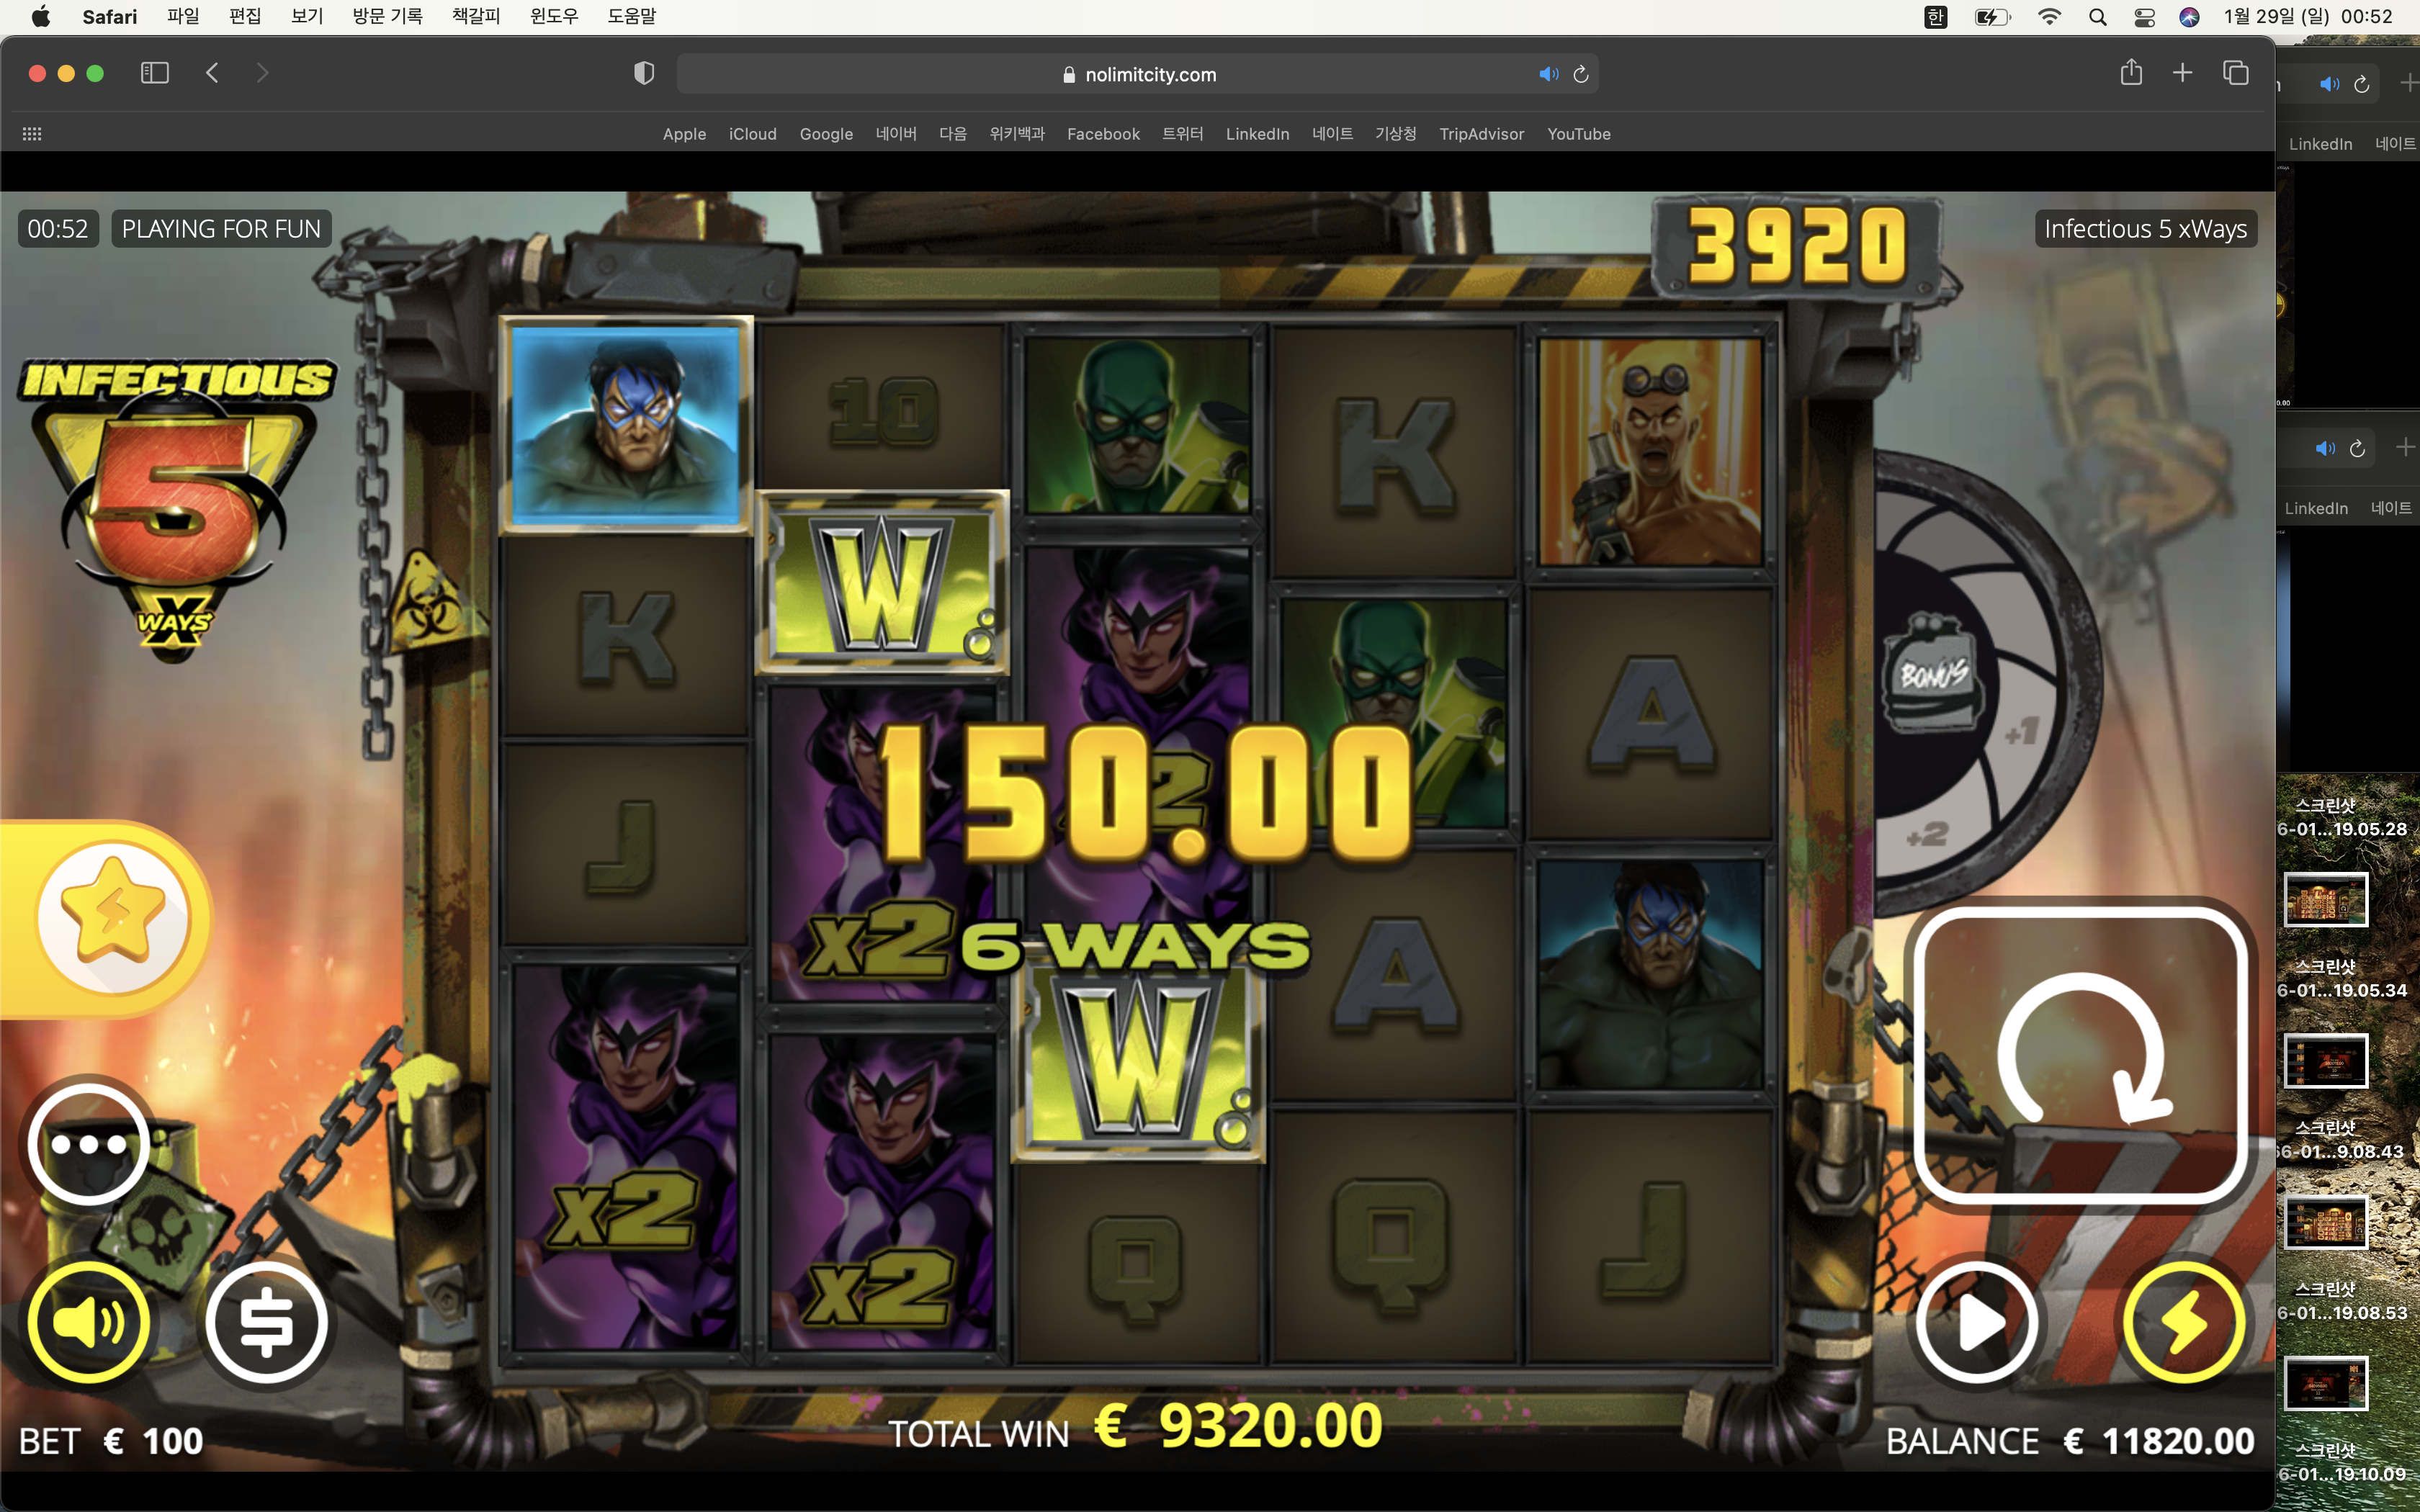This screenshot has height=1512, width=2420.
Task: Open the 네이트 bookmark in front window
Action: pos(1332,134)
